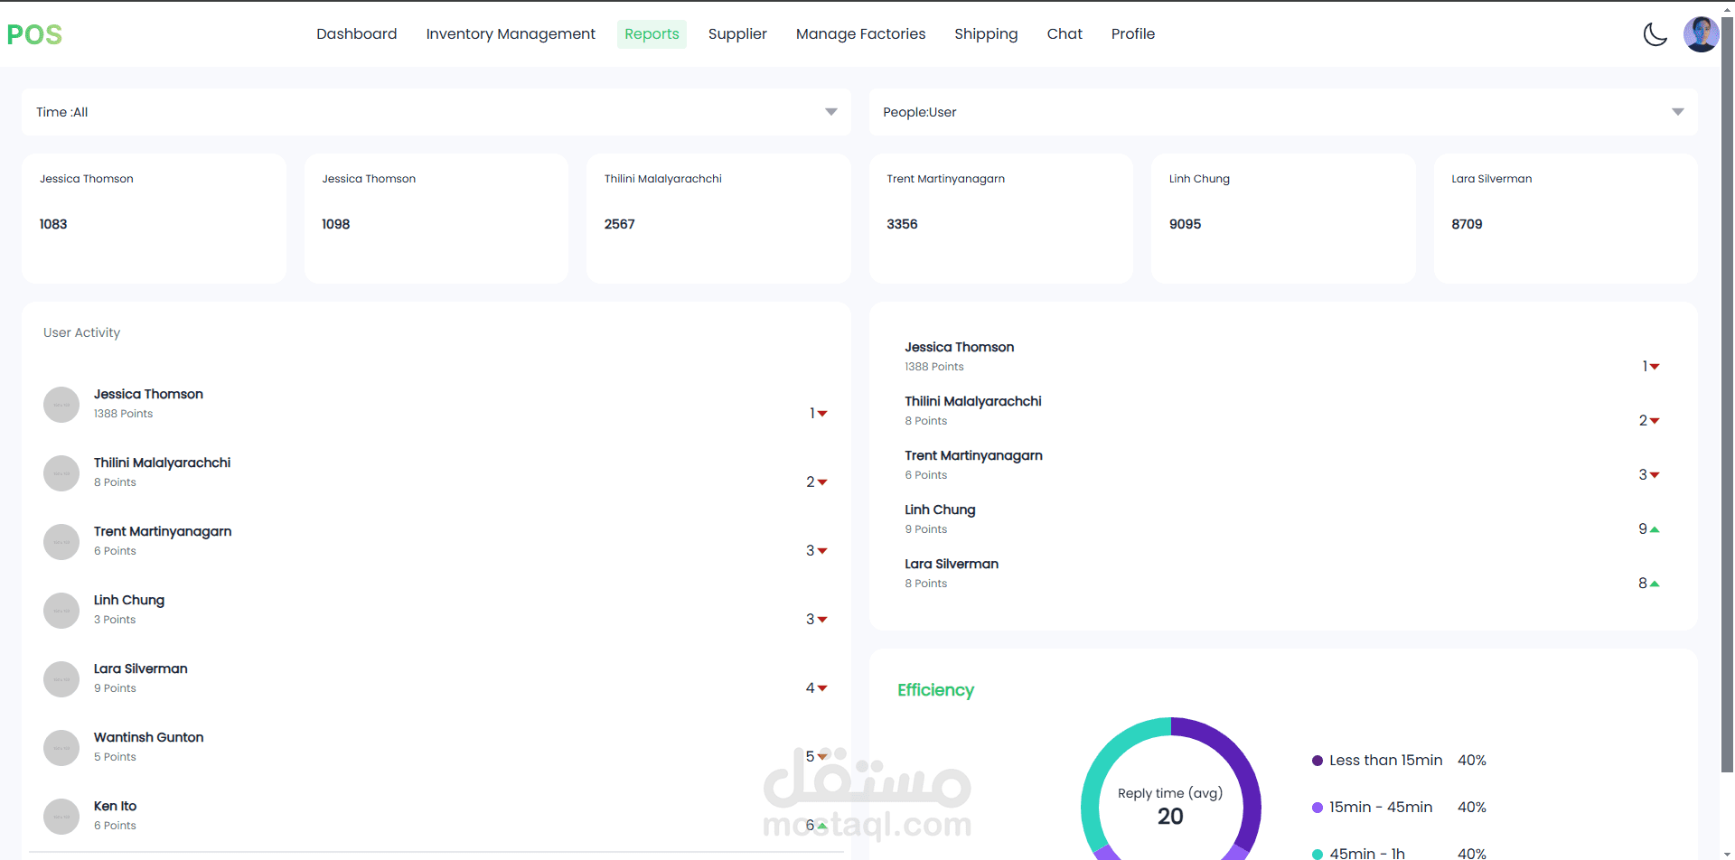Open the Jessica Thomson card showing 1098
This screenshot has width=1735, height=860.
(x=436, y=219)
